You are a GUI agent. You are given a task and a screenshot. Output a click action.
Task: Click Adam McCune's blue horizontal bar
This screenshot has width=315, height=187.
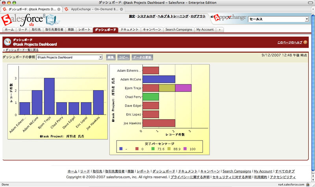[159, 79]
